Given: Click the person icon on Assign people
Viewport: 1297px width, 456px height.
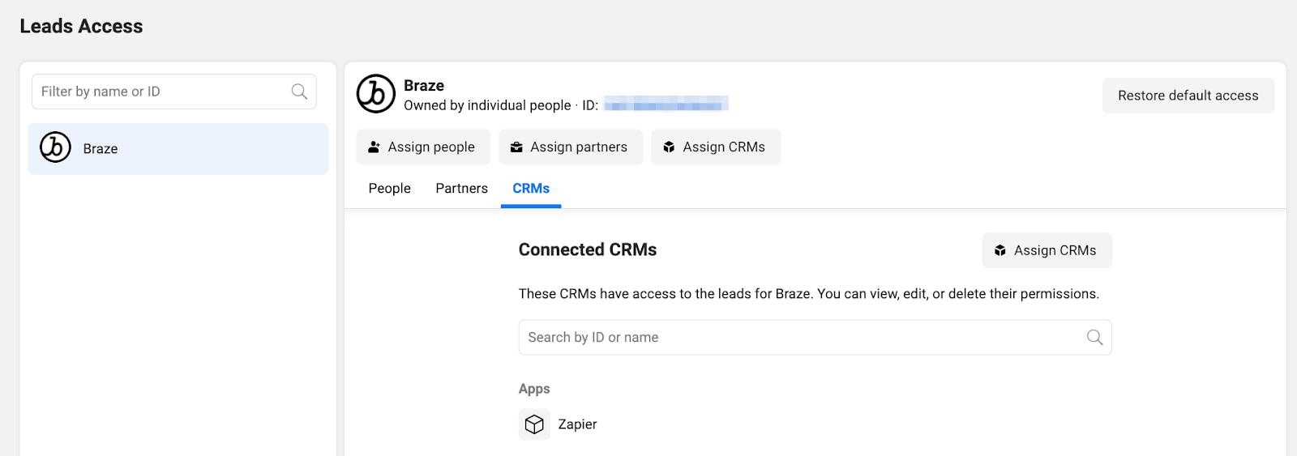Looking at the screenshot, I should coord(374,147).
